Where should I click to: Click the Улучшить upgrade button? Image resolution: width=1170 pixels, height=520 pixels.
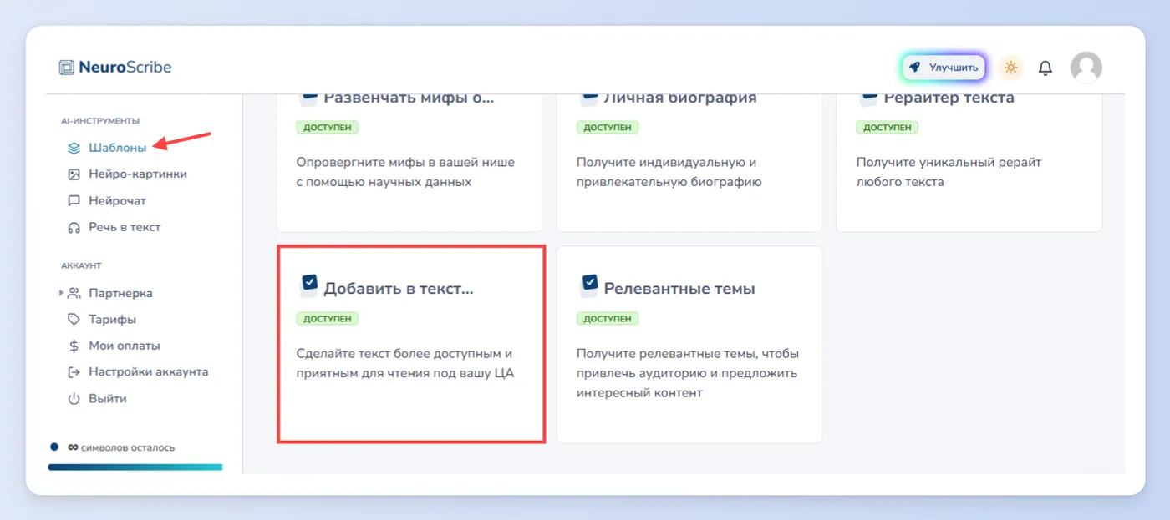pos(944,68)
